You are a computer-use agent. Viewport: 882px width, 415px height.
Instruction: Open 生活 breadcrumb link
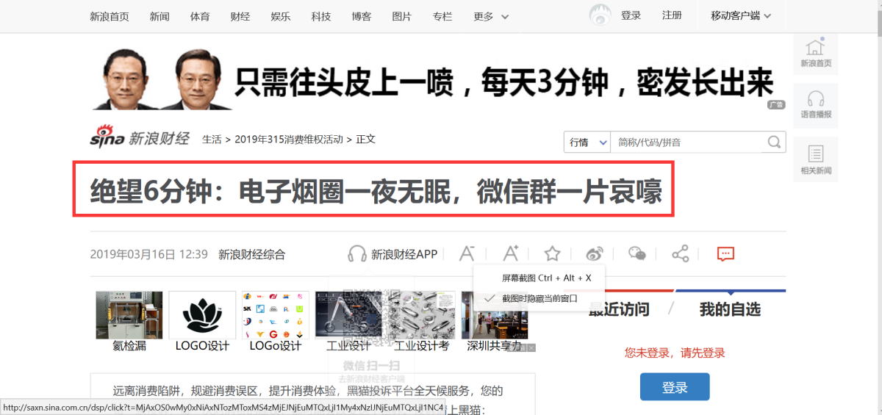(212, 139)
